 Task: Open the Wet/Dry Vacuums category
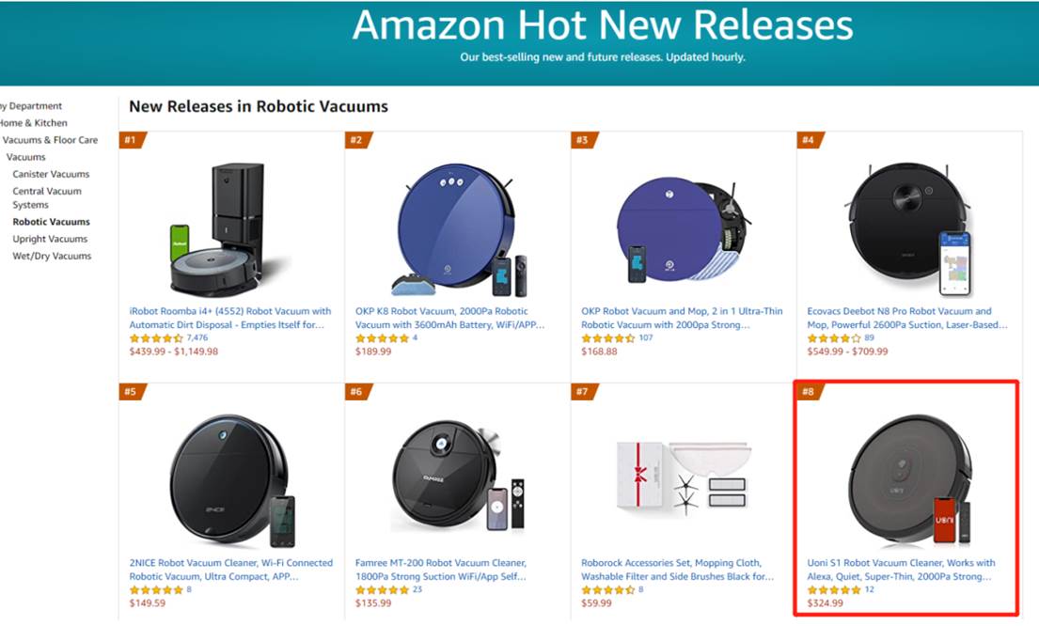(x=52, y=256)
